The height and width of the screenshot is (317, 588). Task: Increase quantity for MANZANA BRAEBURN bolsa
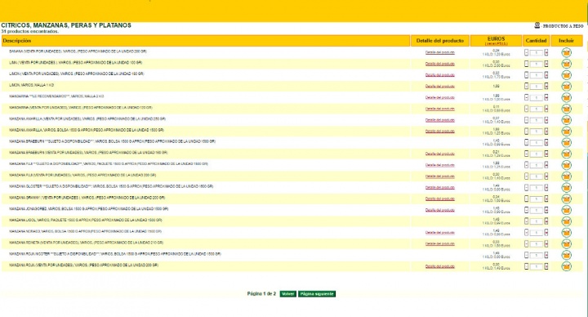click(x=546, y=142)
